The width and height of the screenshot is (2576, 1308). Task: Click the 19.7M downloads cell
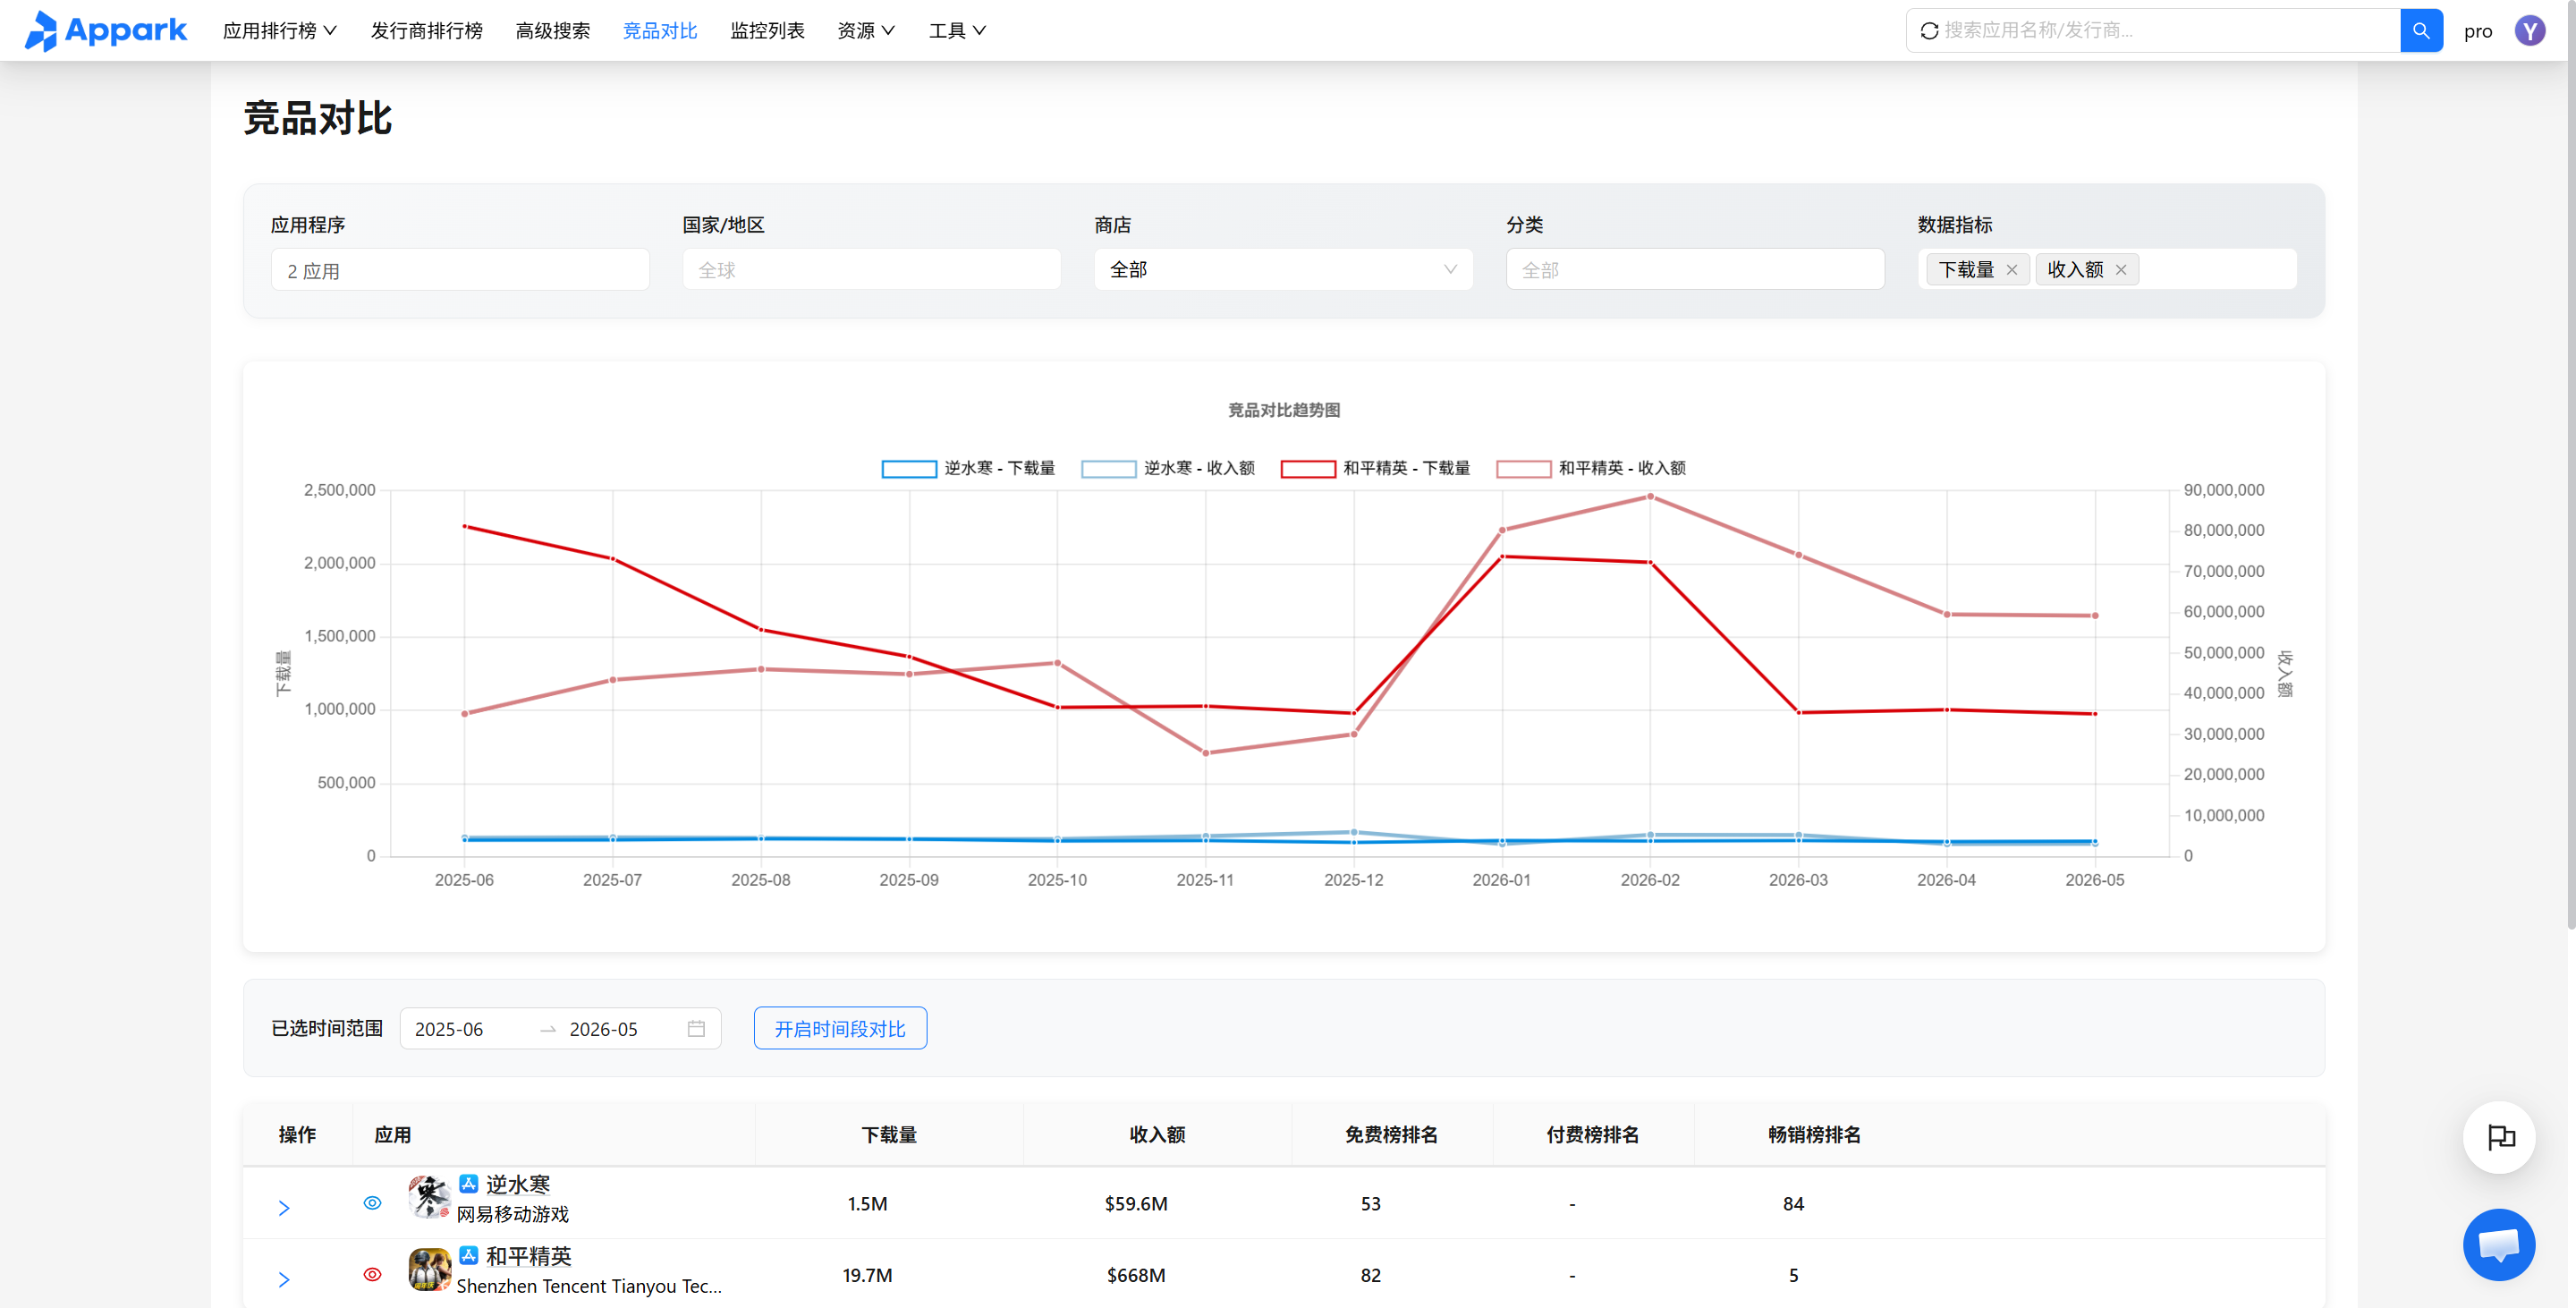(x=867, y=1275)
